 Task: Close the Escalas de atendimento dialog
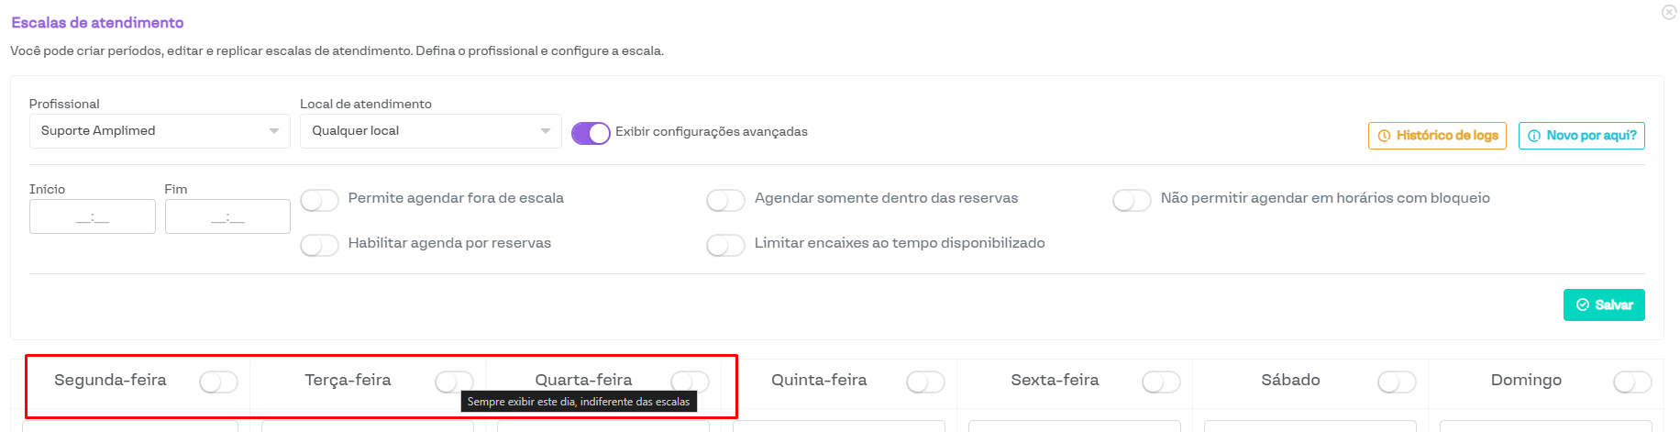click(1669, 12)
